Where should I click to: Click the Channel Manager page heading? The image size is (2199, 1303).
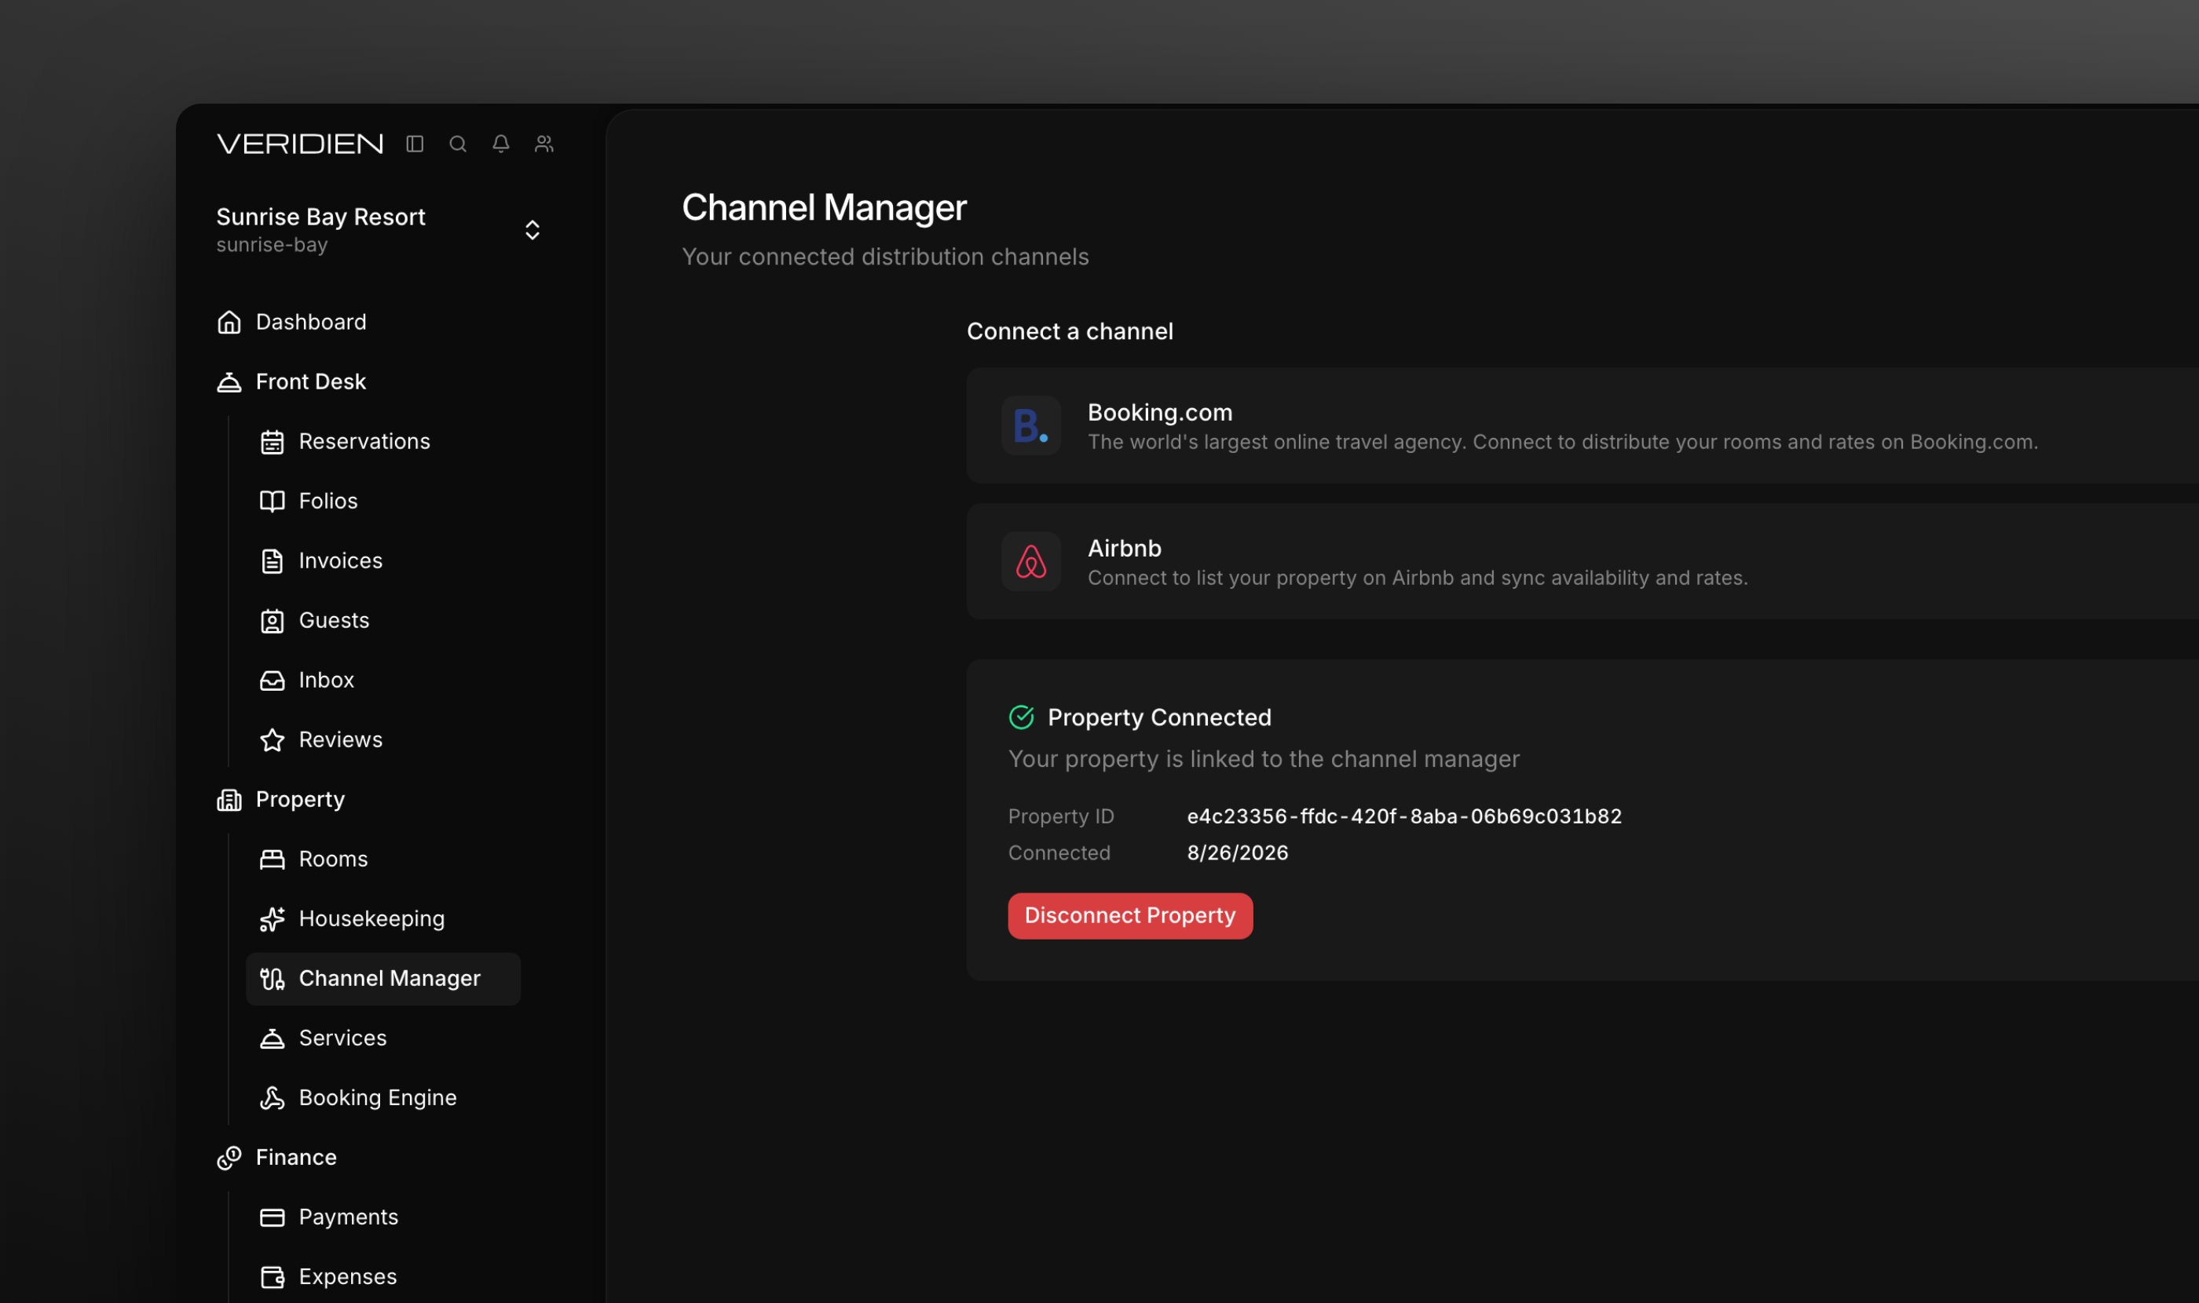(x=824, y=207)
